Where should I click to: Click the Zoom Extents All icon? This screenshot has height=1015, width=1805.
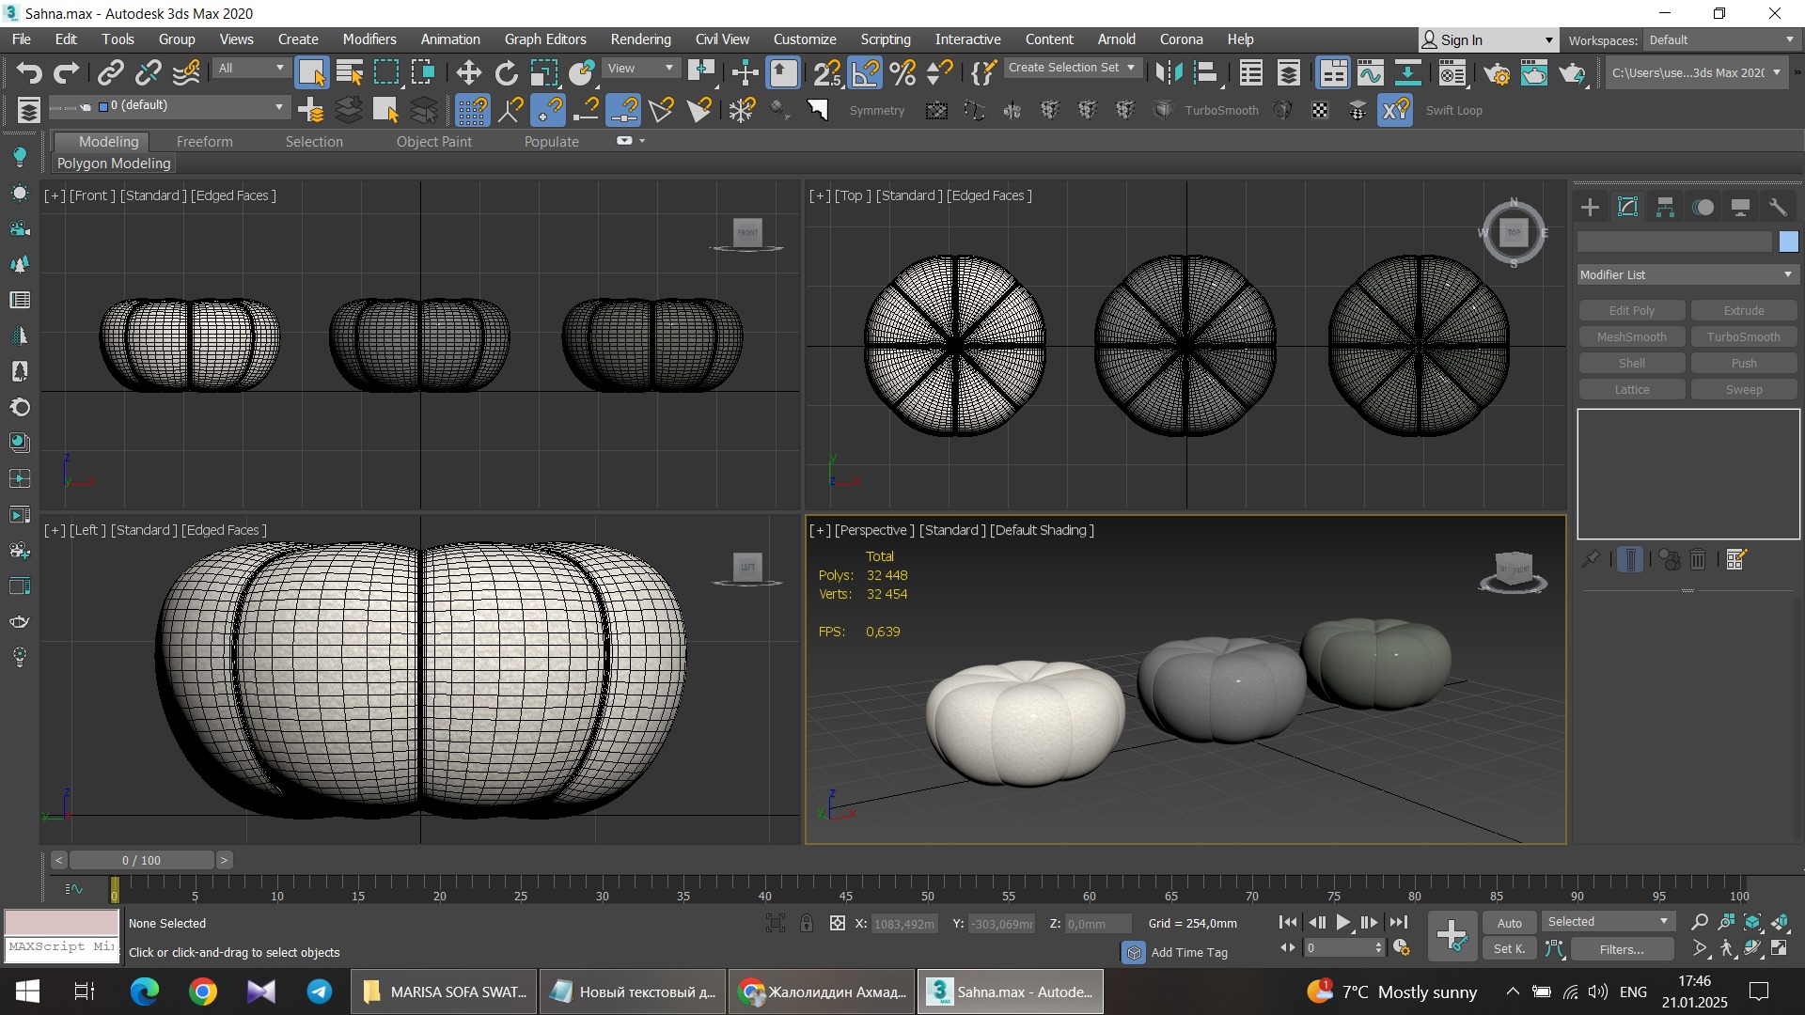click(1780, 922)
